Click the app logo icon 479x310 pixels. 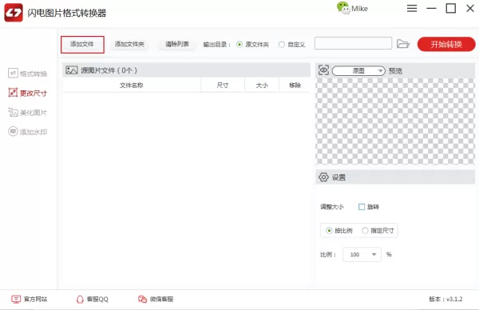[14, 13]
